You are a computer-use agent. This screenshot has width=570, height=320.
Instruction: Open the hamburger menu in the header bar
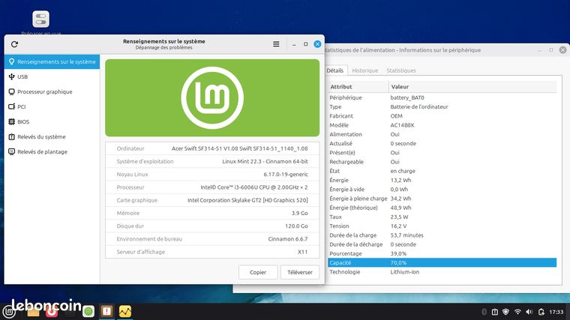click(x=276, y=44)
